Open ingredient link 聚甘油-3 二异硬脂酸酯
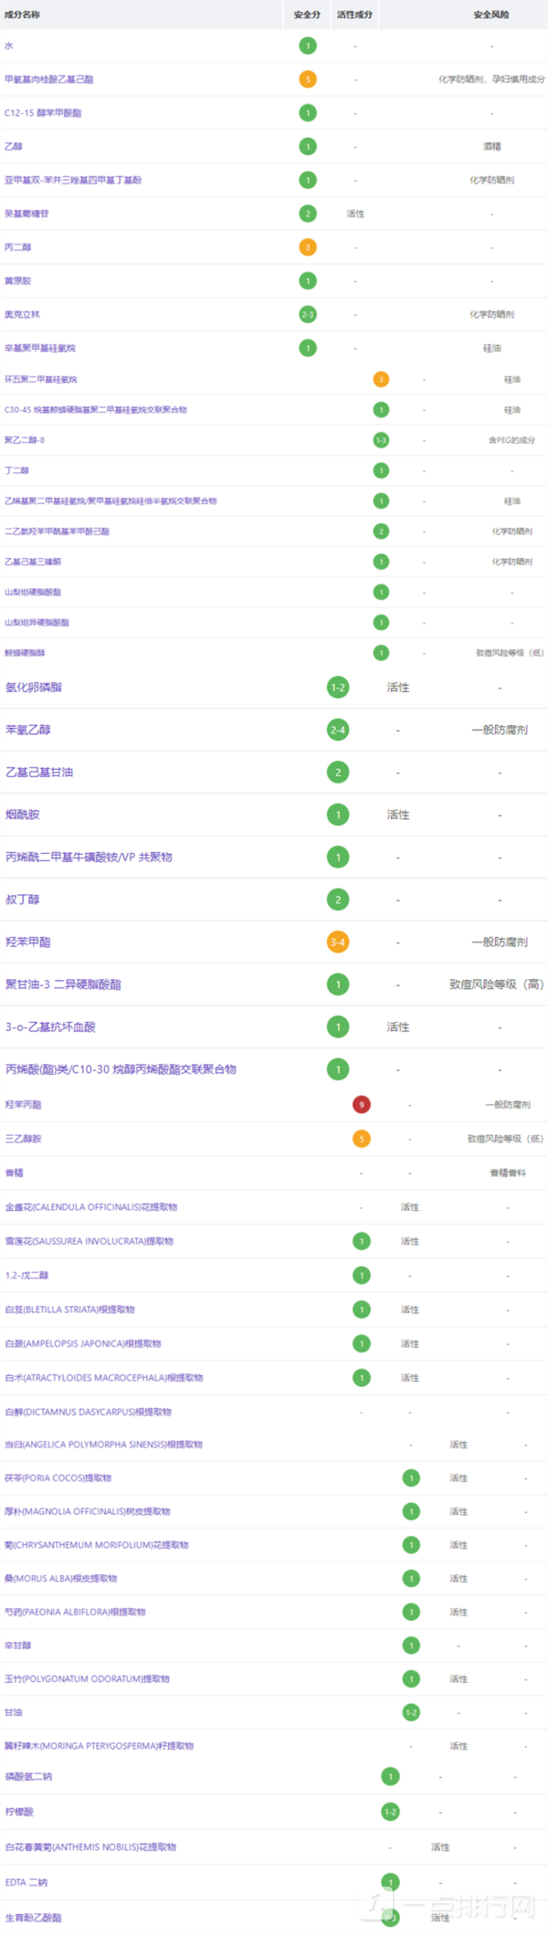 (63, 984)
